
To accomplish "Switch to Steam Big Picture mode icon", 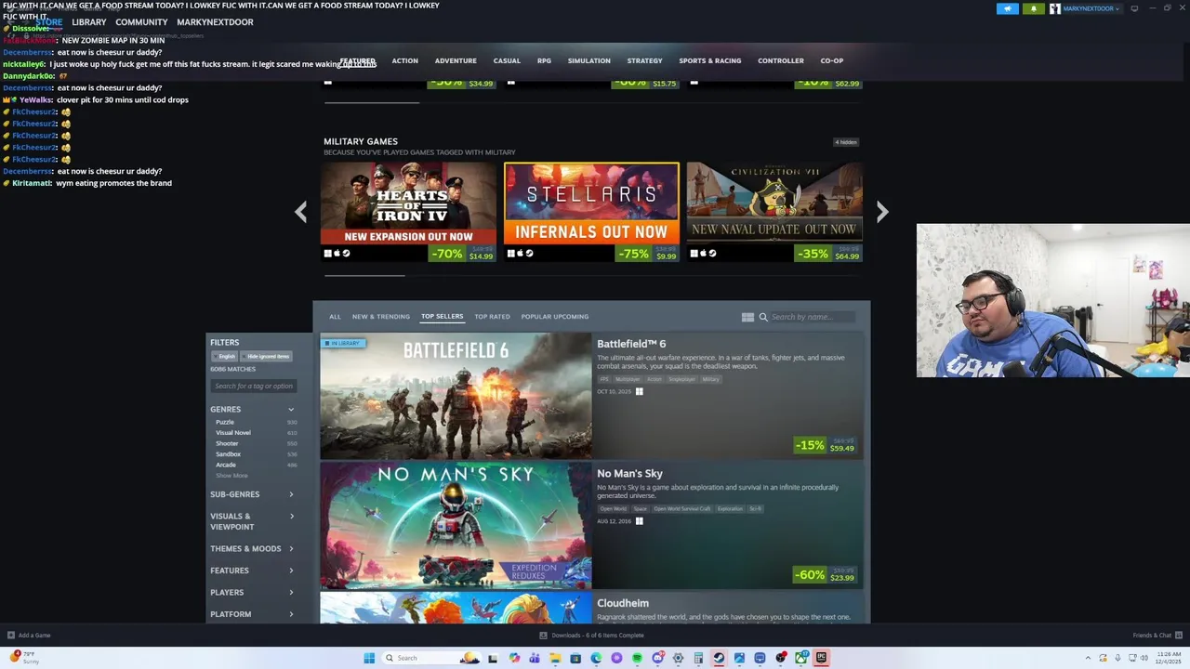I will pyautogui.click(x=1134, y=8).
